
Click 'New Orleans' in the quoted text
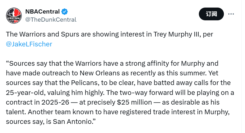point(100,73)
